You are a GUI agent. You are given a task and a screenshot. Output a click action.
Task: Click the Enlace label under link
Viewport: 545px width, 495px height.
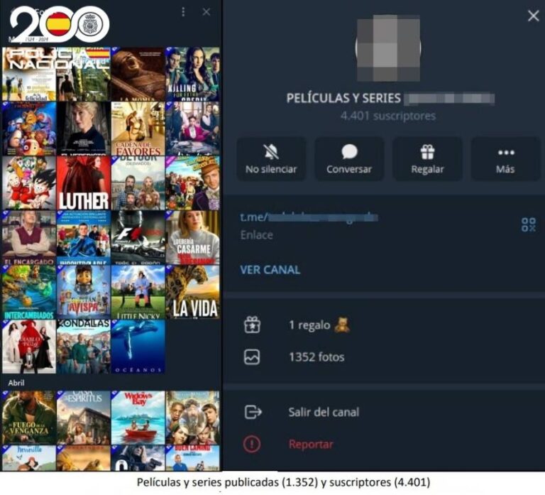pyautogui.click(x=256, y=235)
